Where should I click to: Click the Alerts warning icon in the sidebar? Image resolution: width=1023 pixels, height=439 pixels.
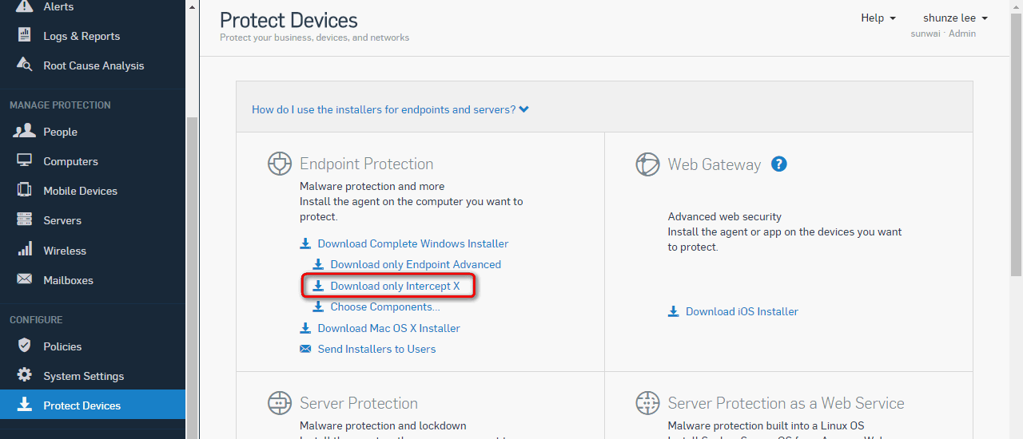click(x=25, y=6)
